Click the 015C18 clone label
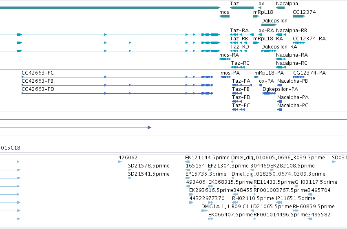Image resolution: width=347 pixels, height=229 pixels. coord(10,148)
